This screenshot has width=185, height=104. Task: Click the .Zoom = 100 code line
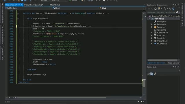coord(38,29)
